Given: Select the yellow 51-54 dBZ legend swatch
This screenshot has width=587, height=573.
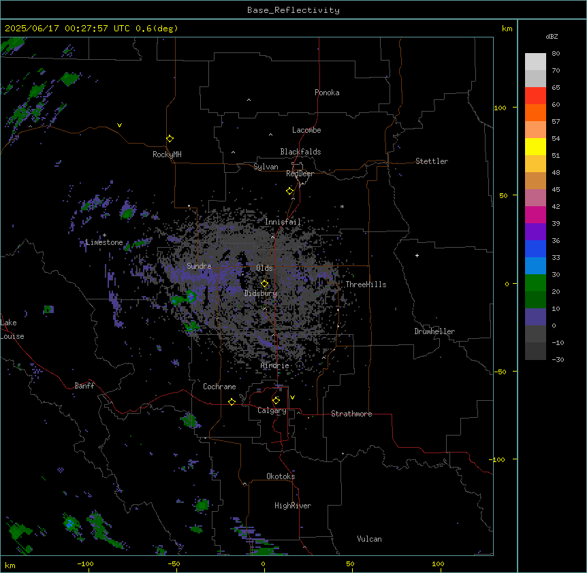Looking at the screenshot, I should pyautogui.click(x=535, y=146).
